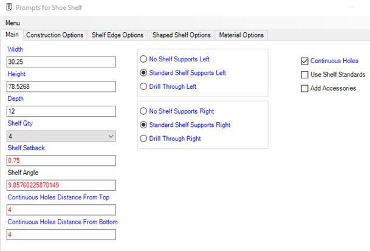This screenshot has width=370, height=251.
Task: Choose Drill Through Left radio button
Action: click(143, 86)
